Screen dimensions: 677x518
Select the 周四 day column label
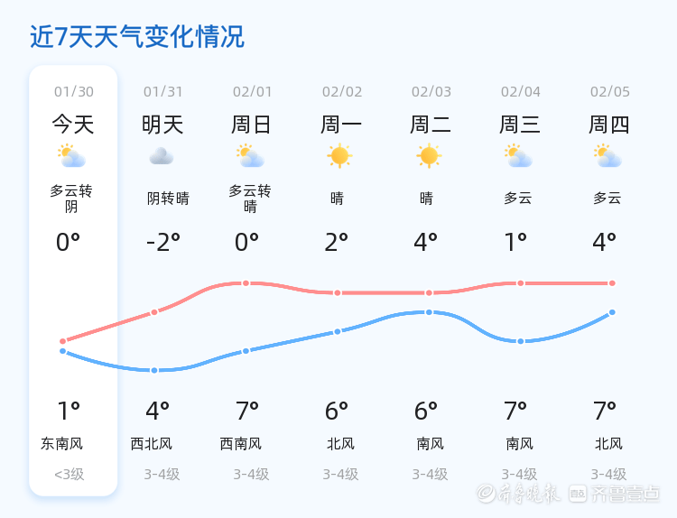(x=609, y=125)
